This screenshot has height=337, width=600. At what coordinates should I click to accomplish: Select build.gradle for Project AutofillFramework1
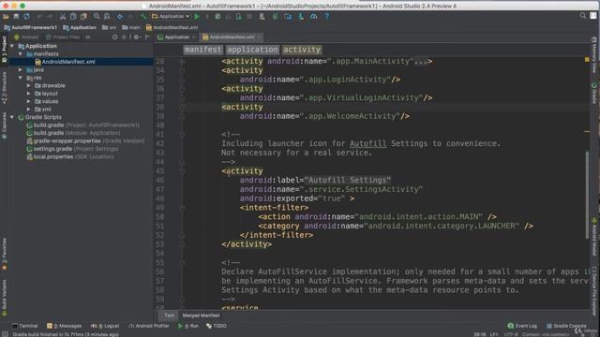click(82, 125)
